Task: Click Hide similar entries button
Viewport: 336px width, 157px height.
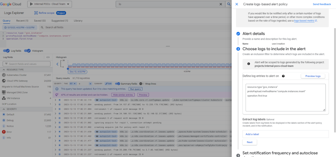Action: click(x=123, y=95)
